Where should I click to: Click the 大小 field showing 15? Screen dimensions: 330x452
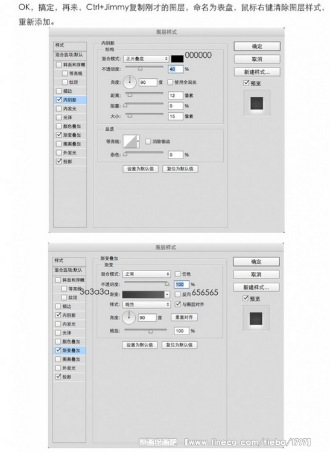point(176,116)
